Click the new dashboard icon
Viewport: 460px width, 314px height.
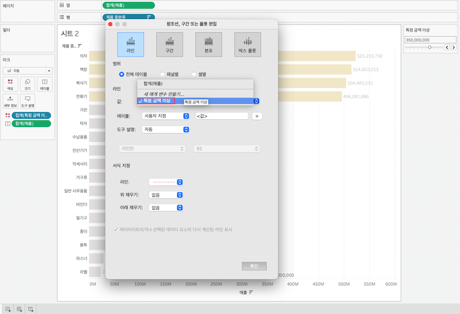pos(19,309)
